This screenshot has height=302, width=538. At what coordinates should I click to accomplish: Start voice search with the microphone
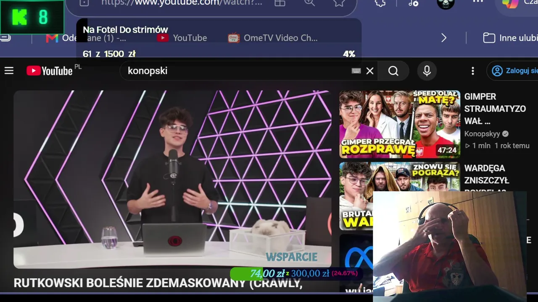[x=427, y=71]
